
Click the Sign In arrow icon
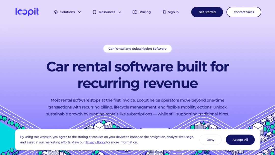click(x=163, y=12)
